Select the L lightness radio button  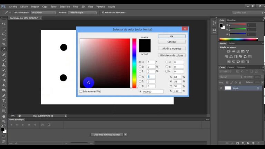[167, 62]
